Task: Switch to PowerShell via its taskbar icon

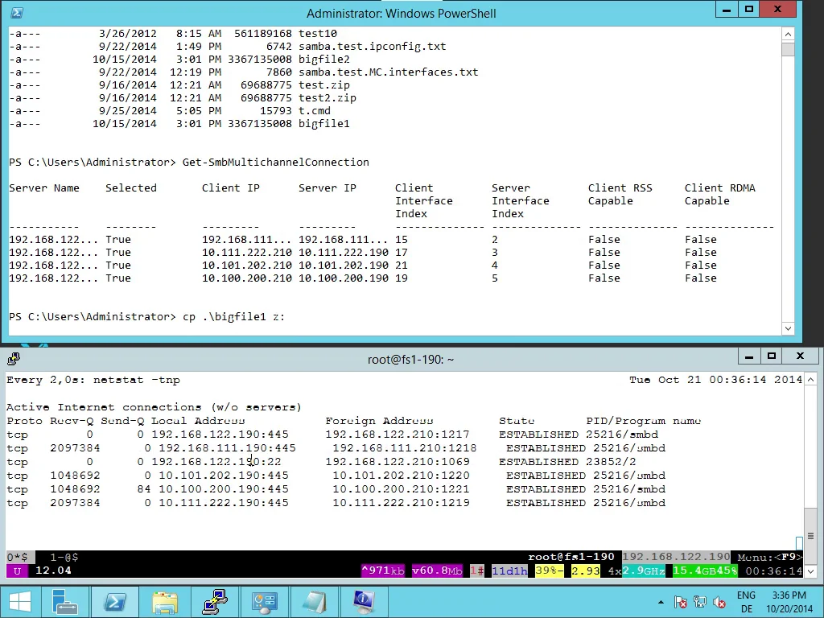Action: pos(115,602)
